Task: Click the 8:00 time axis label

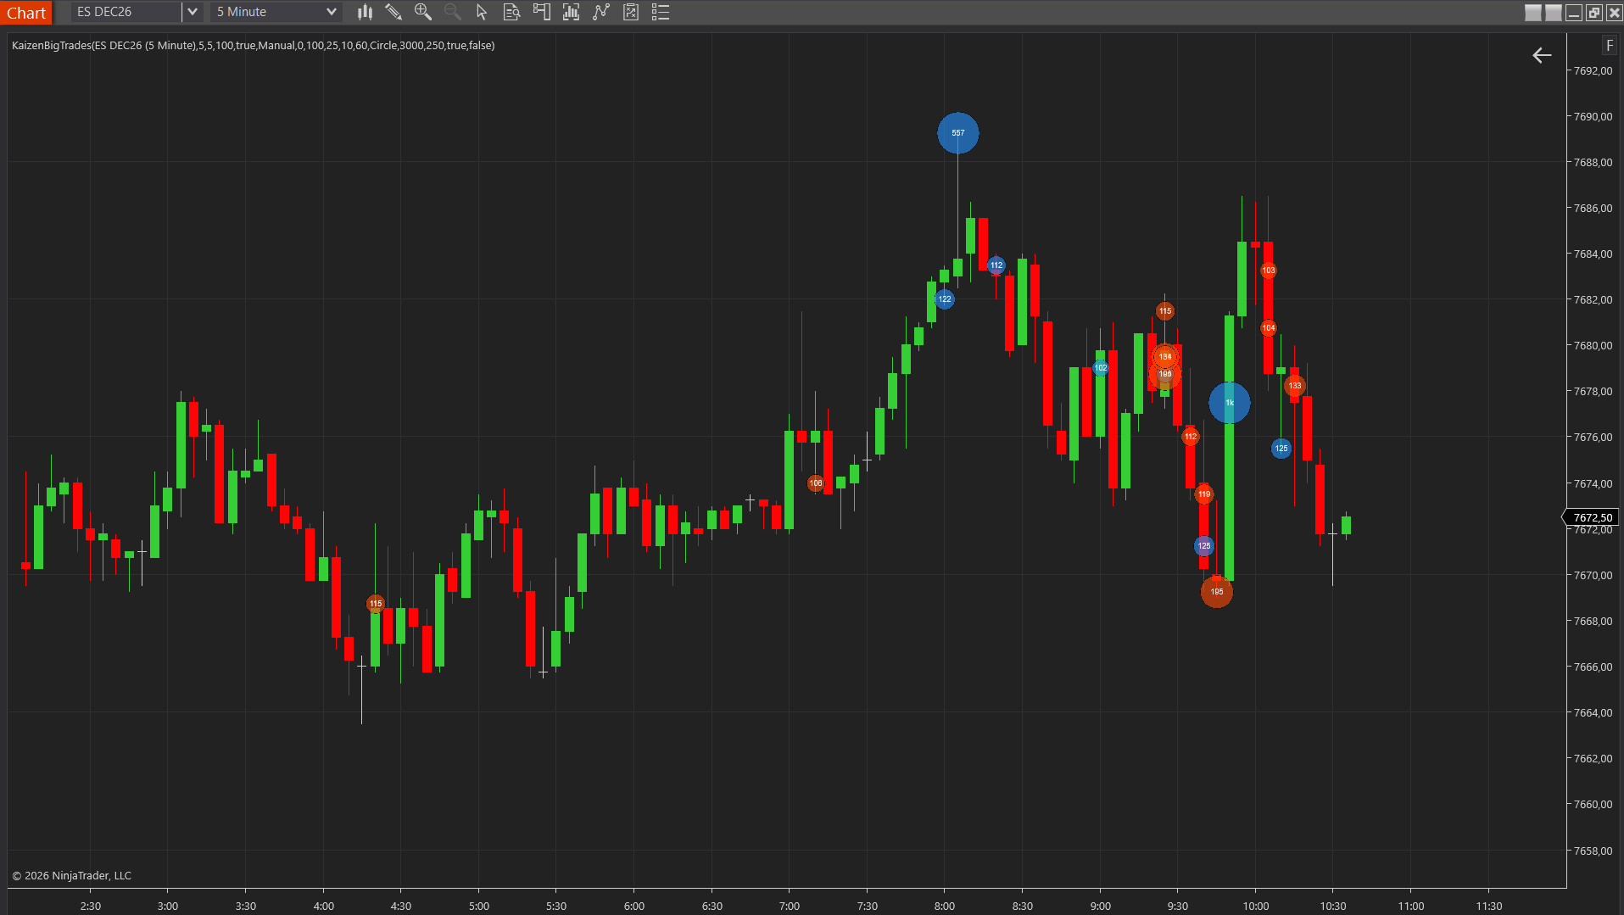Action: 945,907
